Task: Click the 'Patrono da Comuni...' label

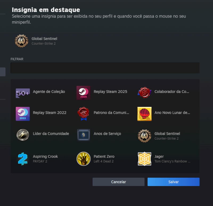Action: pos(111,112)
